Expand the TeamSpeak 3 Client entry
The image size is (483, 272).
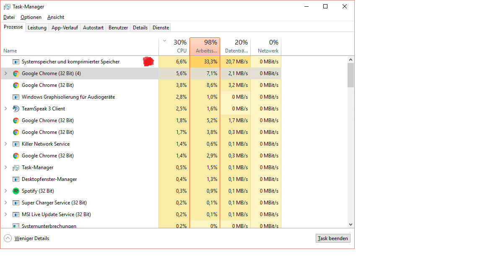[5, 109]
